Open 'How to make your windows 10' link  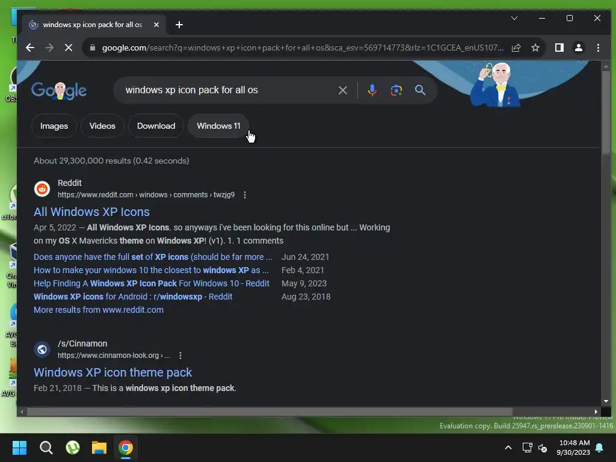tap(151, 270)
